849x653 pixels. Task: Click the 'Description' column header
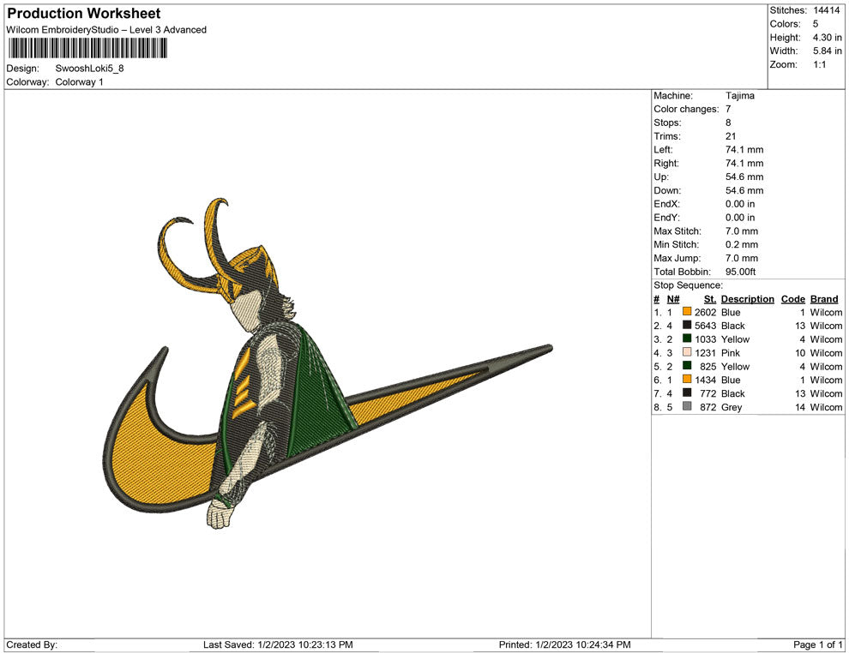[x=747, y=298]
